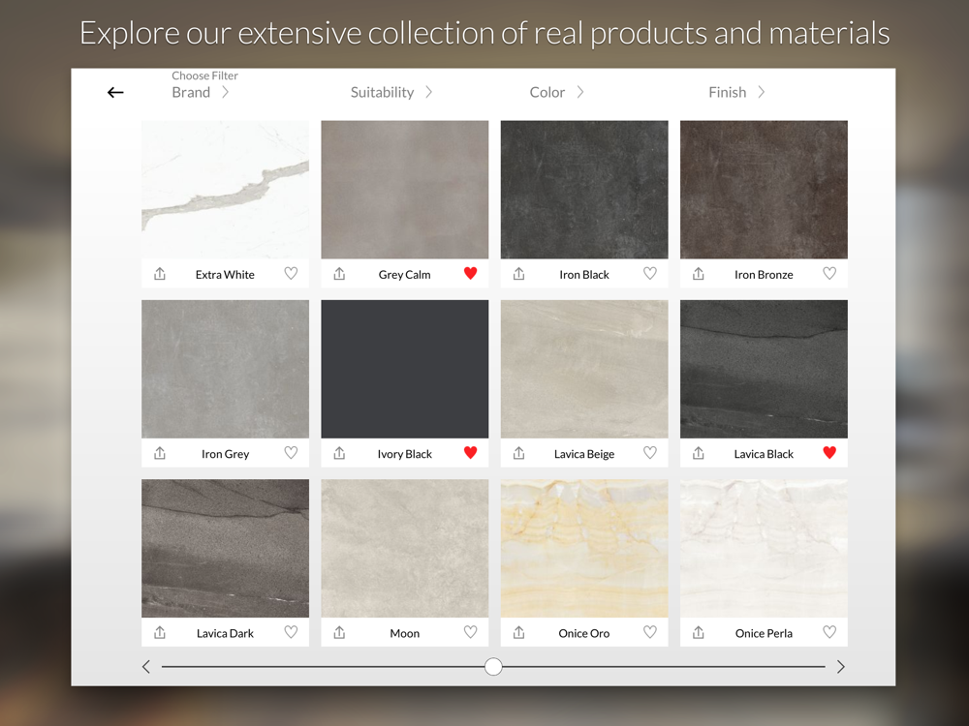Viewport: 969px width, 726px height.
Task: Favorite the Iron Grey material
Action: pyautogui.click(x=291, y=452)
